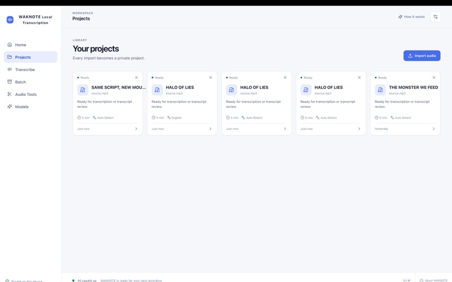The image size is (452, 282).
Task: Open Audio Tools in the sidebar
Action: (31, 94)
